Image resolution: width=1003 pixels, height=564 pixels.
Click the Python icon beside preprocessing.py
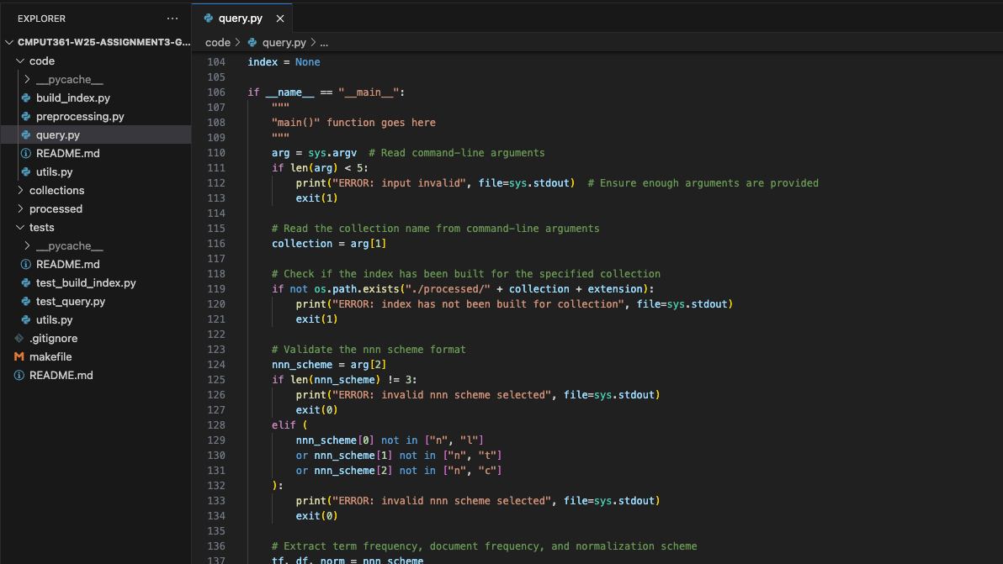point(27,117)
